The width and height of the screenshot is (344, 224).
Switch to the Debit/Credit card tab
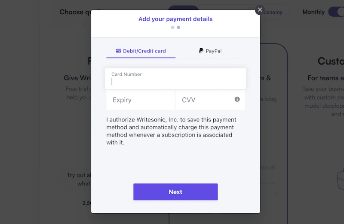(141, 51)
